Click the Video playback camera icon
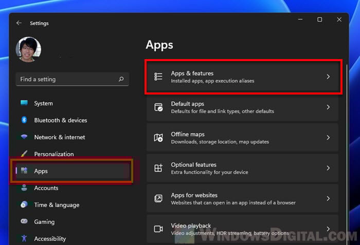The image size is (360, 245). pyautogui.click(x=159, y=229)
